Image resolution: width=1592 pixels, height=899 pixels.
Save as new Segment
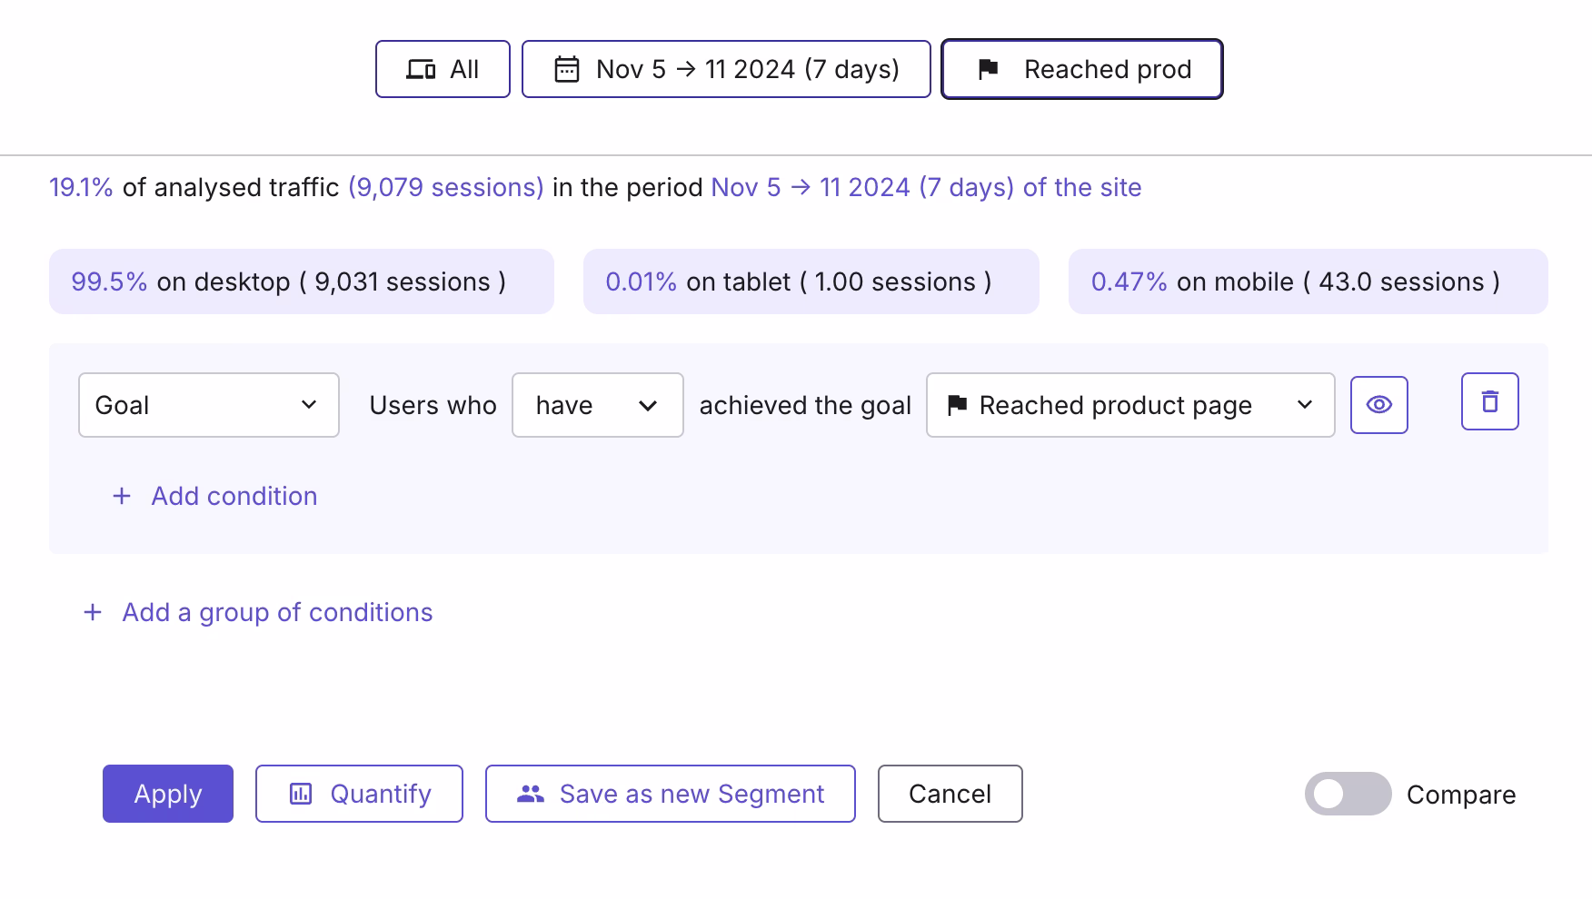click(671, 794)
